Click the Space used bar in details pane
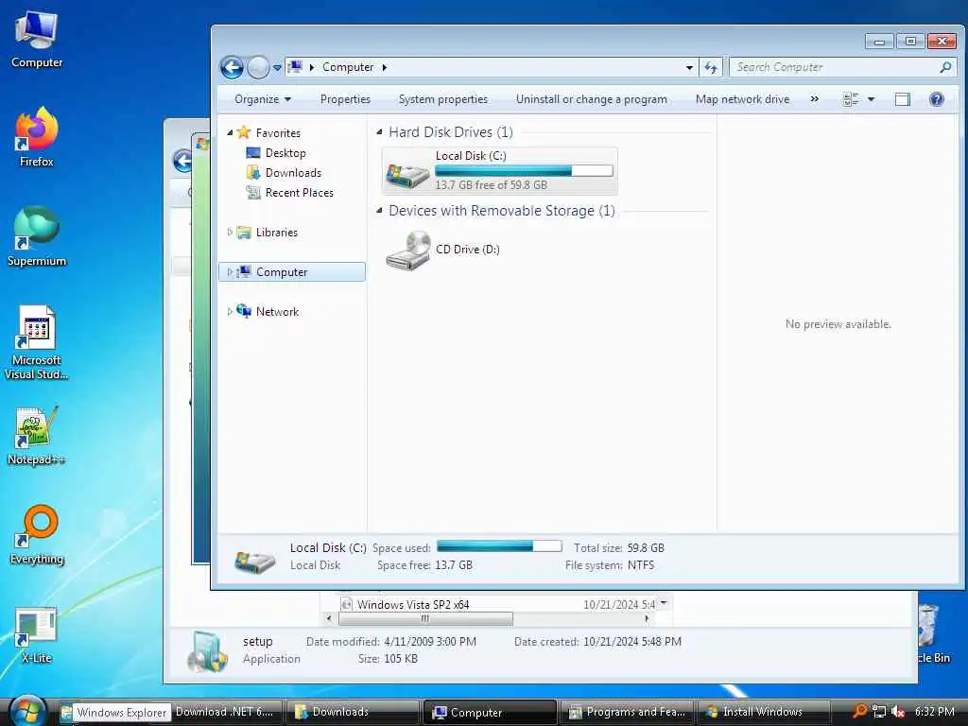Screen dimensions: 968x726 [499, 546]
